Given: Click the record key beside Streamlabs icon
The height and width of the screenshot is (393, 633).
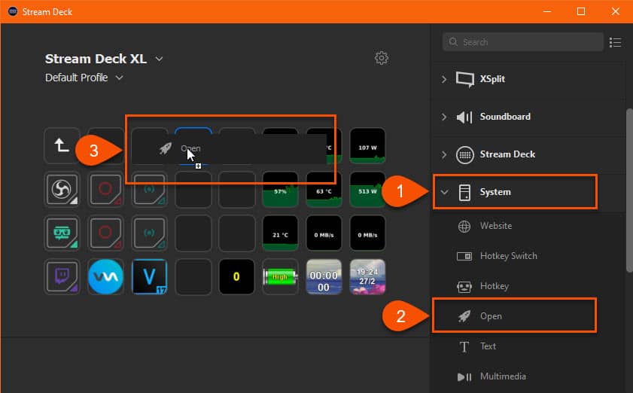Looking at the screenshot, I should tap(105, 233).
